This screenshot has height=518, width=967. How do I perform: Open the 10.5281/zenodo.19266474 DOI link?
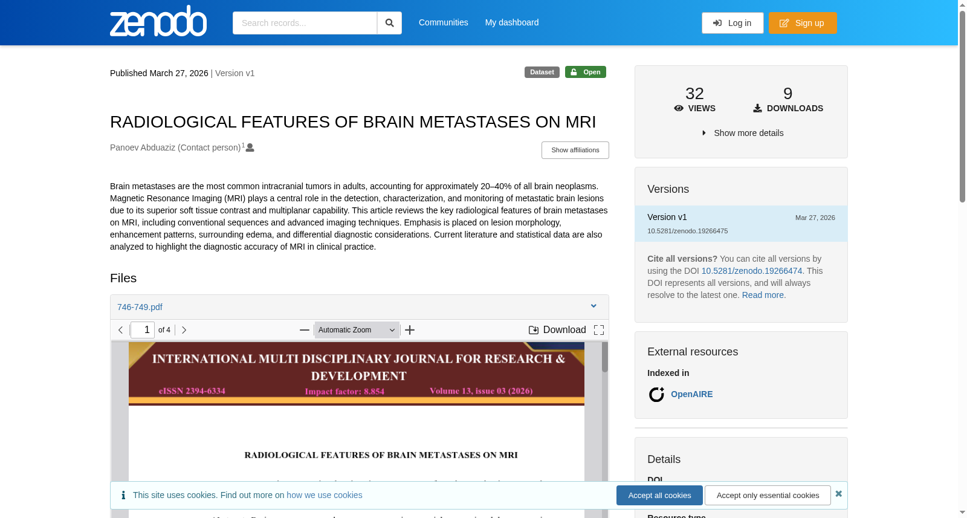(x=752, y=271)
